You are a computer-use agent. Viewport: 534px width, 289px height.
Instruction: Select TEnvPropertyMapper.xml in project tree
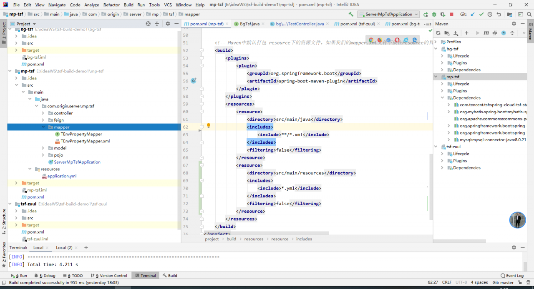point(85,141)
